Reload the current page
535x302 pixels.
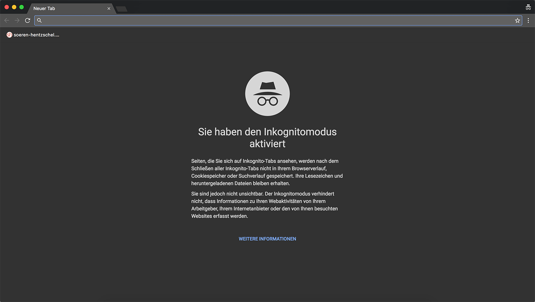click(x=27, y=20)
